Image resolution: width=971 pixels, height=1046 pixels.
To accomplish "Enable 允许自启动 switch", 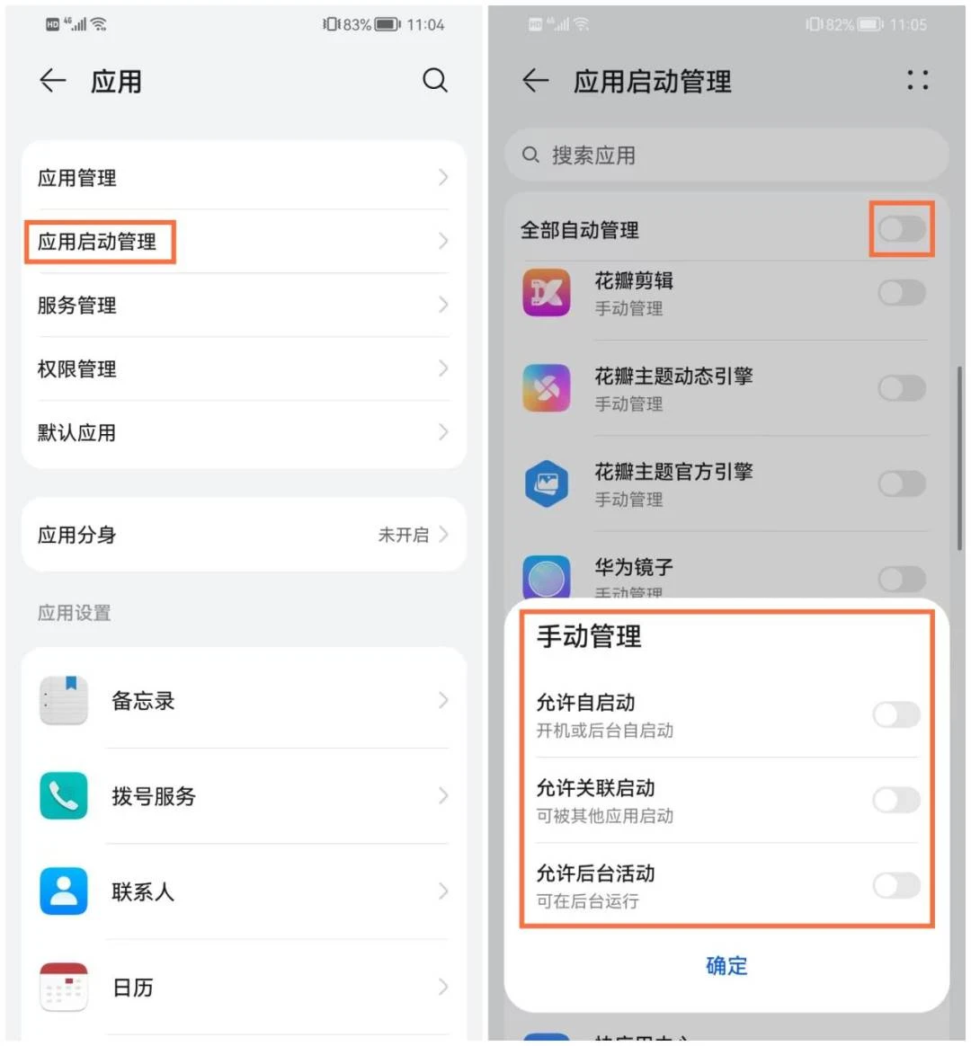I will (896, 715).
